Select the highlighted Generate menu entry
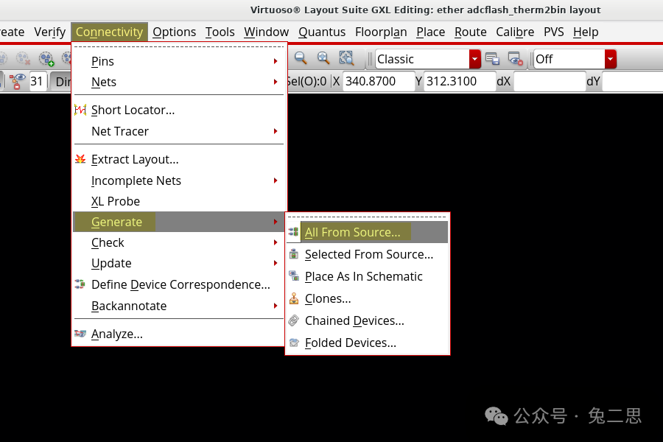The image size is (663, 442). coord(179,222)
